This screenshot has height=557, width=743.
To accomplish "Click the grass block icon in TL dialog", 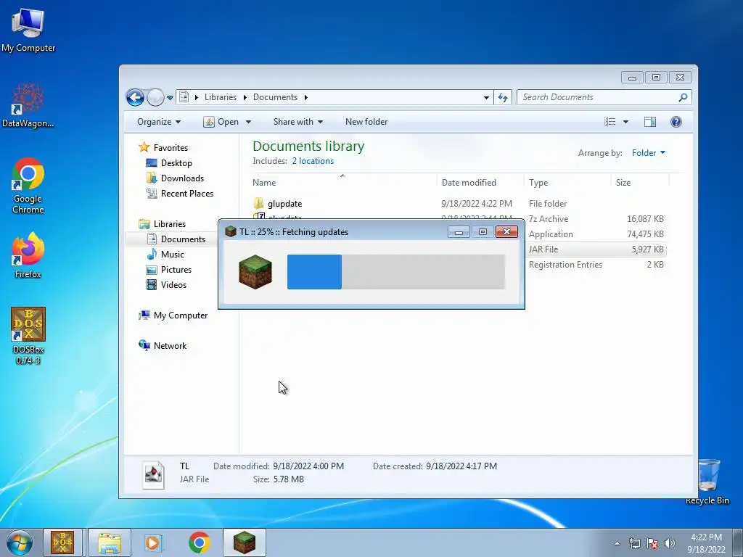I will 255,272.
